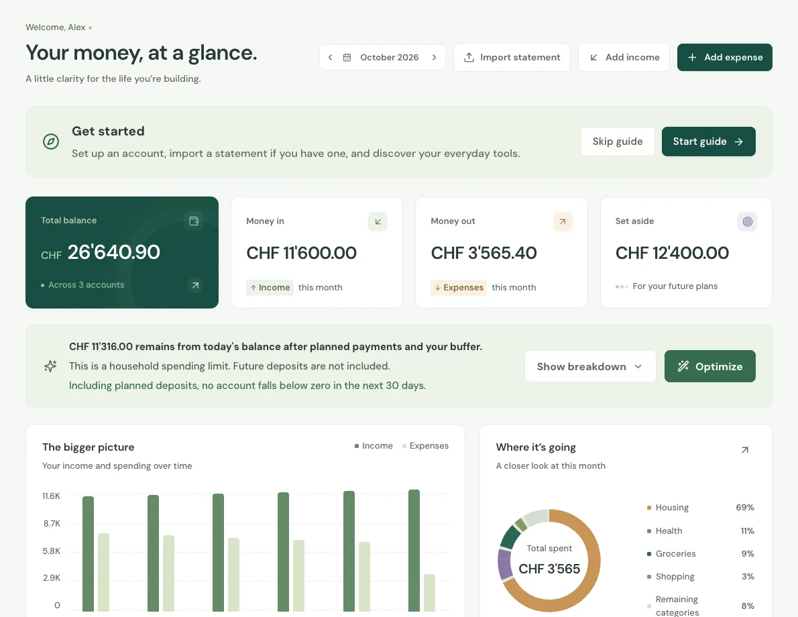This screenshot has width=798, height=617.
Task: Expand the Show breakdown dropdown
Action: (x=590, y=367)
